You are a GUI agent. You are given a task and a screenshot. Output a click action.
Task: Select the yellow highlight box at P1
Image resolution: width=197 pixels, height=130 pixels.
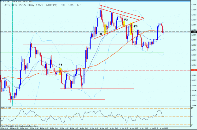point(60,72)
